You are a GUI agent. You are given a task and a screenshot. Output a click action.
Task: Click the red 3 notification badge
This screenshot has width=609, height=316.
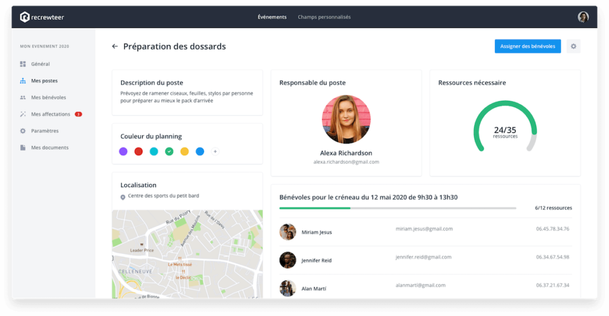(x=78, y=114)
